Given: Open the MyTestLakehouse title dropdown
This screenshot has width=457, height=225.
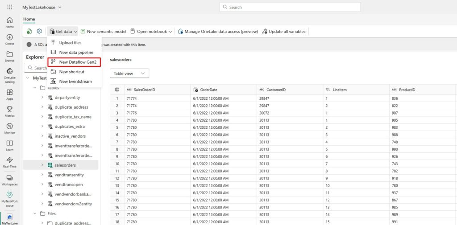Looking at the screenshot, I should 42,7.
